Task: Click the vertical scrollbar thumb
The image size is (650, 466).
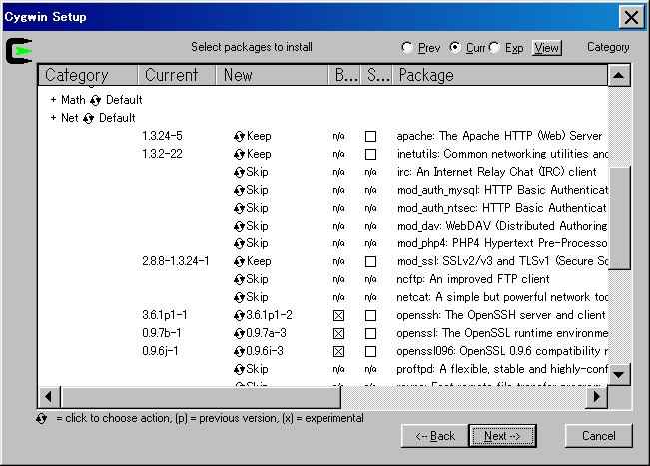Action: coord(619,218)
